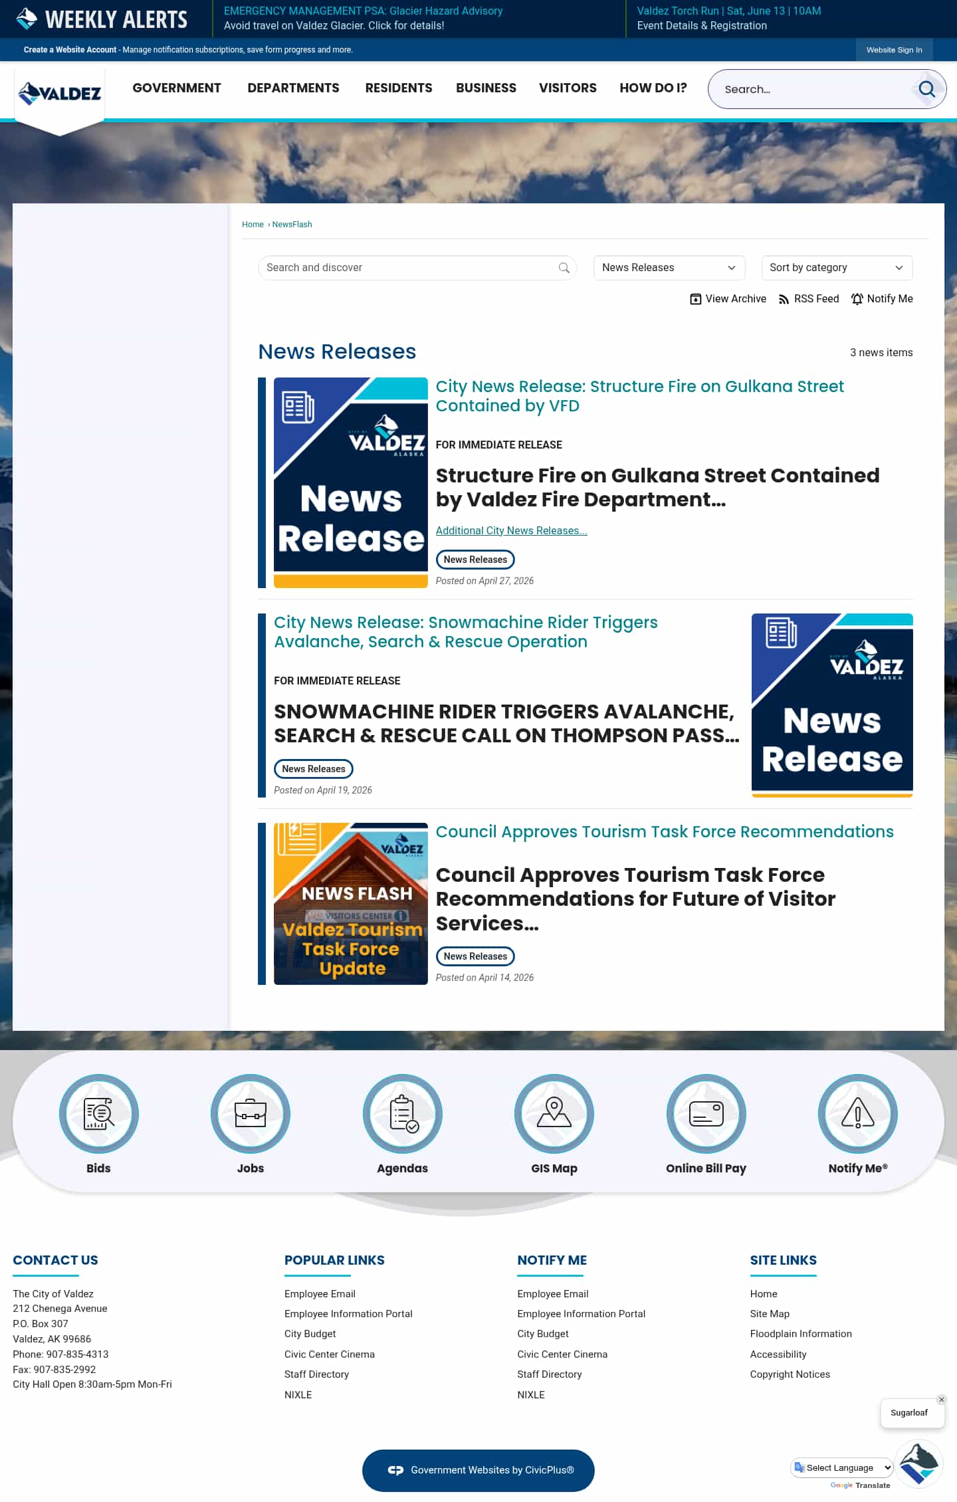The height and width of the screenshot is (1502, 957).
Task: Open the Departments menu
Action: pyautogui.click(x=293, y=88)
